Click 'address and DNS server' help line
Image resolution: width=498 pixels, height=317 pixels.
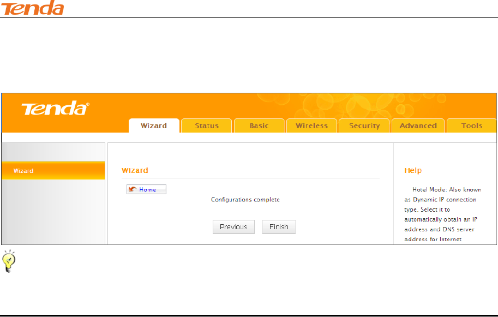tap(439, 229)
